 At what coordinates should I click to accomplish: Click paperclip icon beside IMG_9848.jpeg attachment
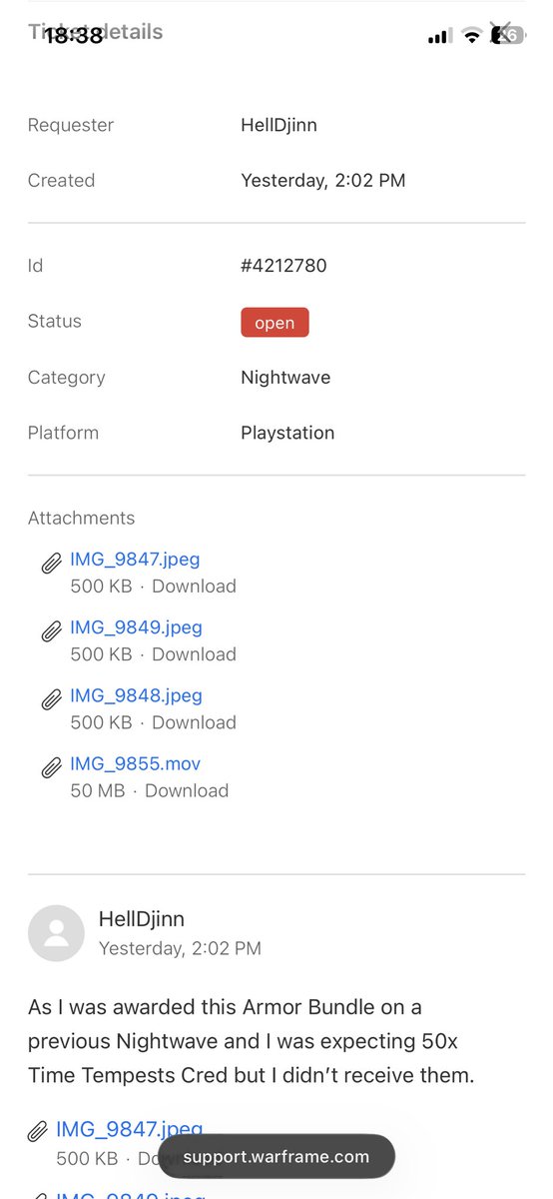(52, 700)
